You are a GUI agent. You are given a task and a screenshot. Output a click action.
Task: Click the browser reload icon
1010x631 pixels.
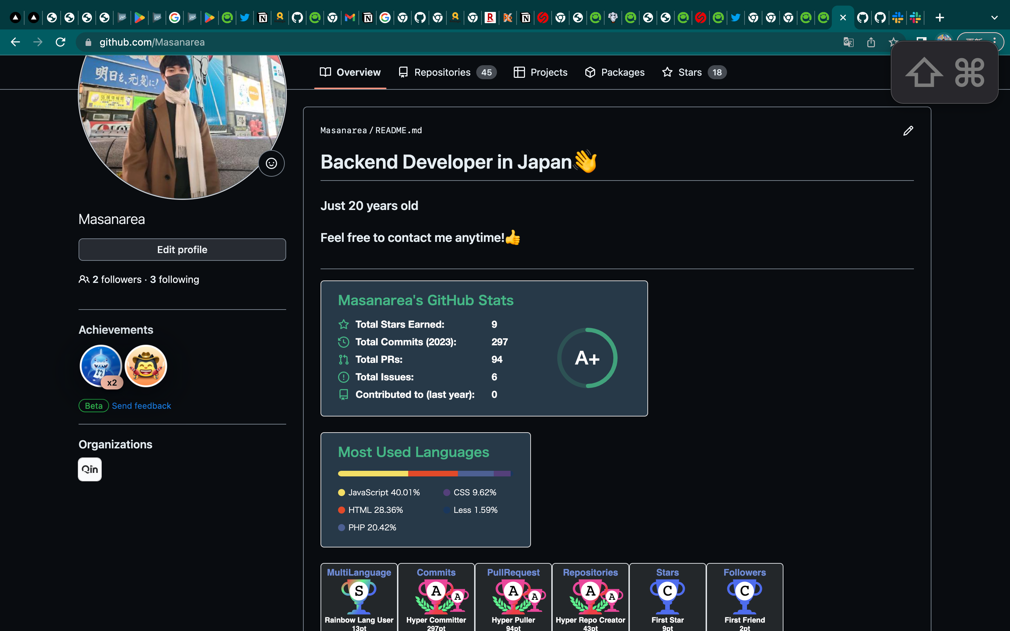click(61, 42)
